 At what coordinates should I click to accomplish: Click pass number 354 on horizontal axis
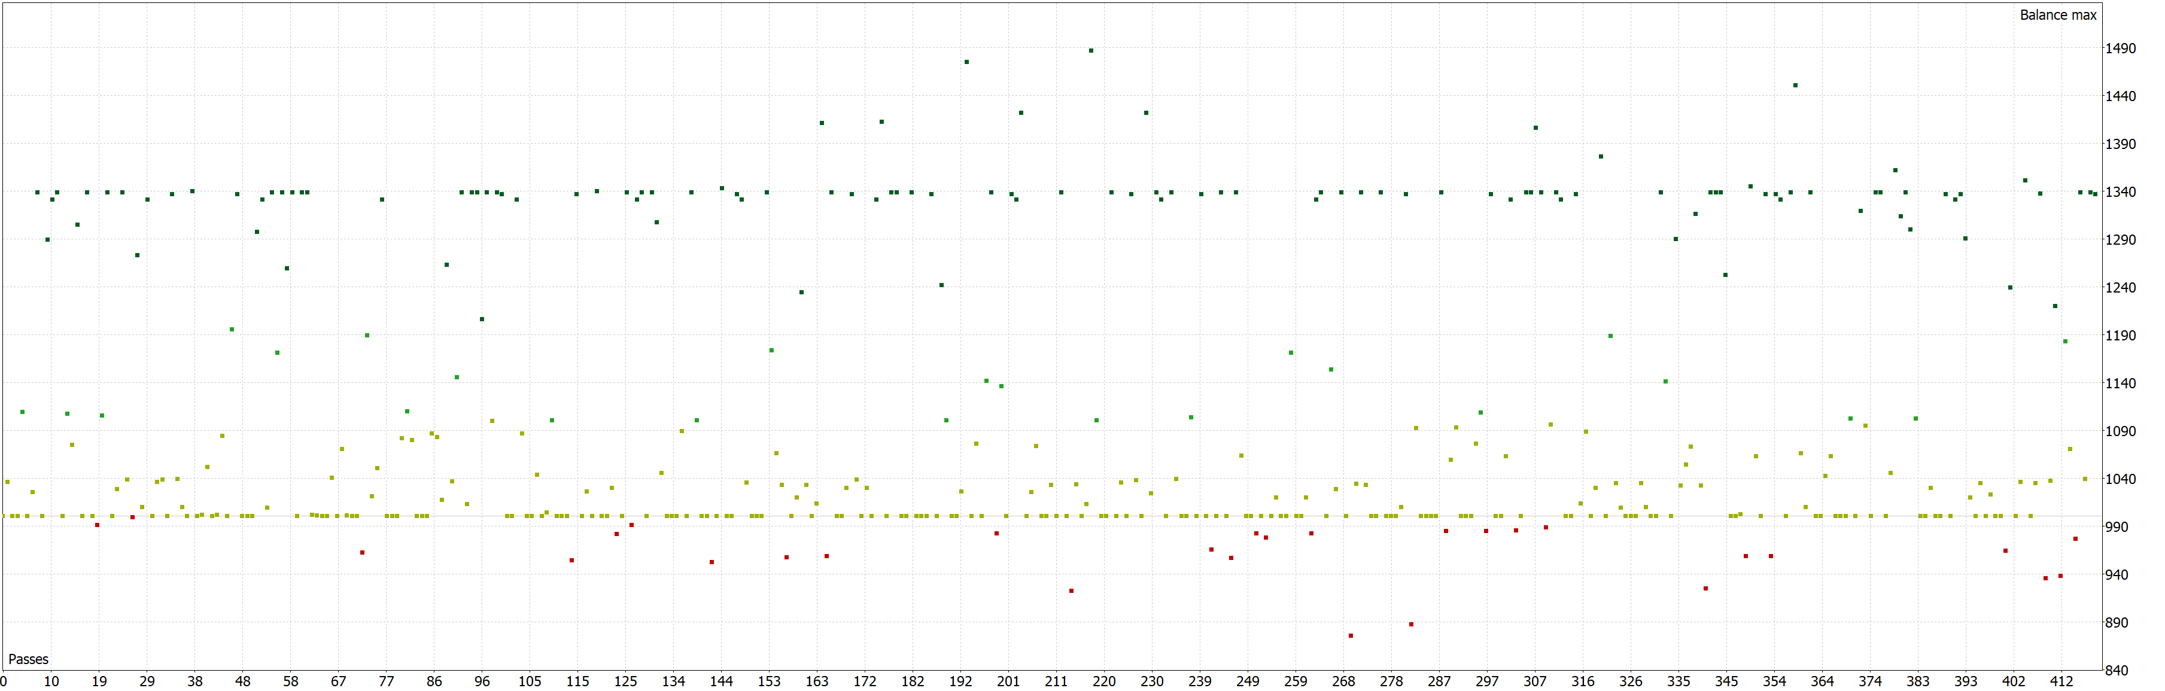pyautogui.click(x=1774, y=682)
